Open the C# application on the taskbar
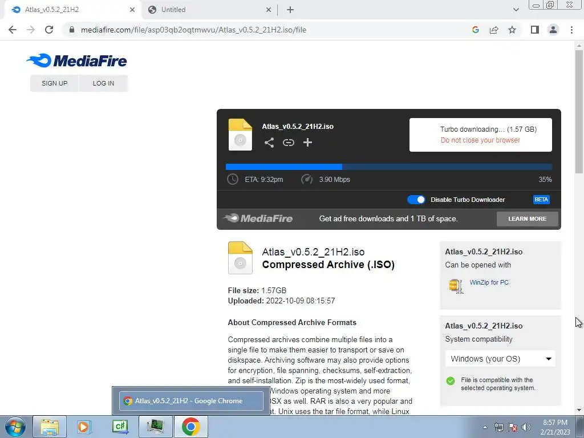 click(120, 427)
